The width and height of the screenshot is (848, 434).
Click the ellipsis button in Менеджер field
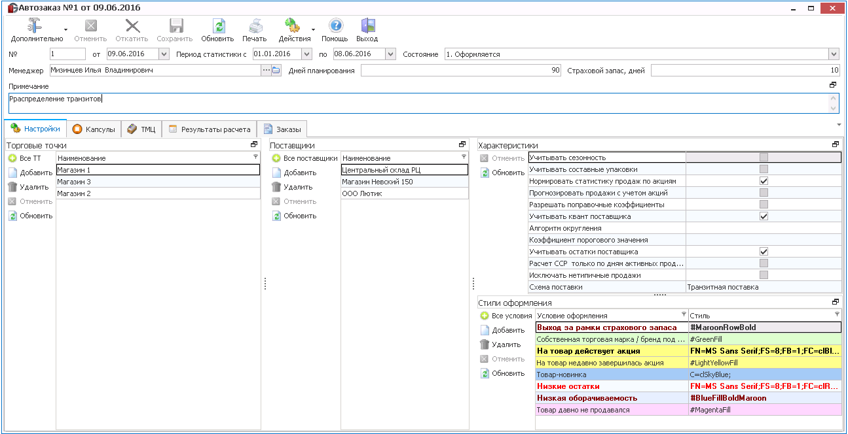266,70
